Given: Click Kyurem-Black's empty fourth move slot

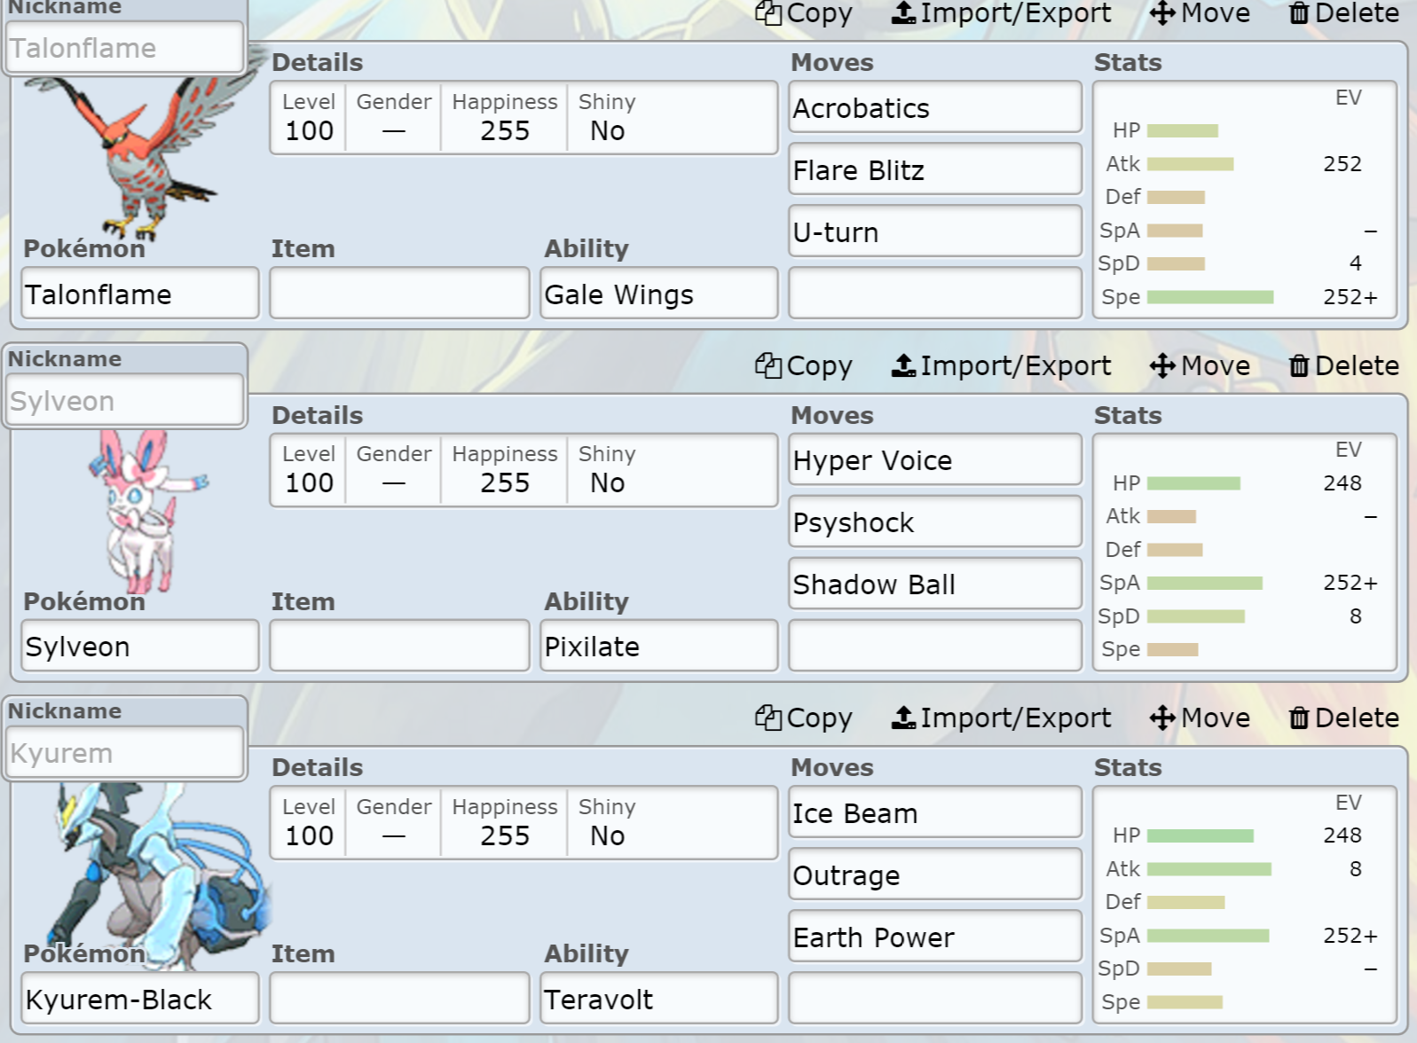Looking at the screenshot, I should tap(935, 999).
